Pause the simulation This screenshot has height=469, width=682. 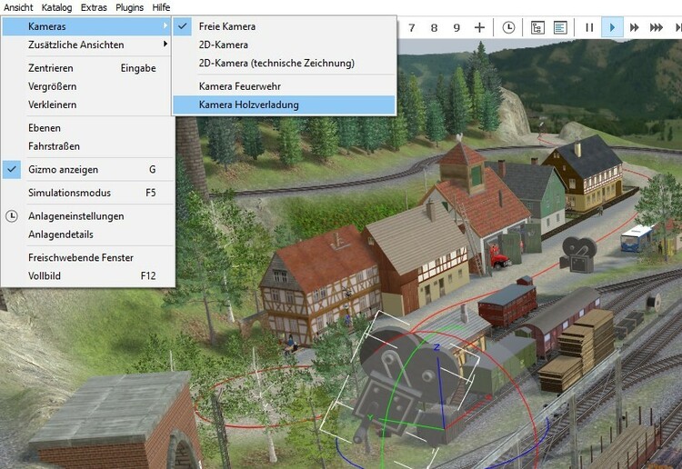589,27
